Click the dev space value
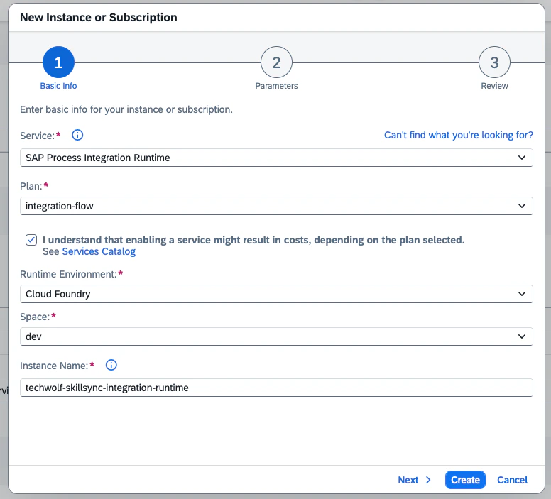The width and height of the screenshot is (551, 499). coord(33,336)
